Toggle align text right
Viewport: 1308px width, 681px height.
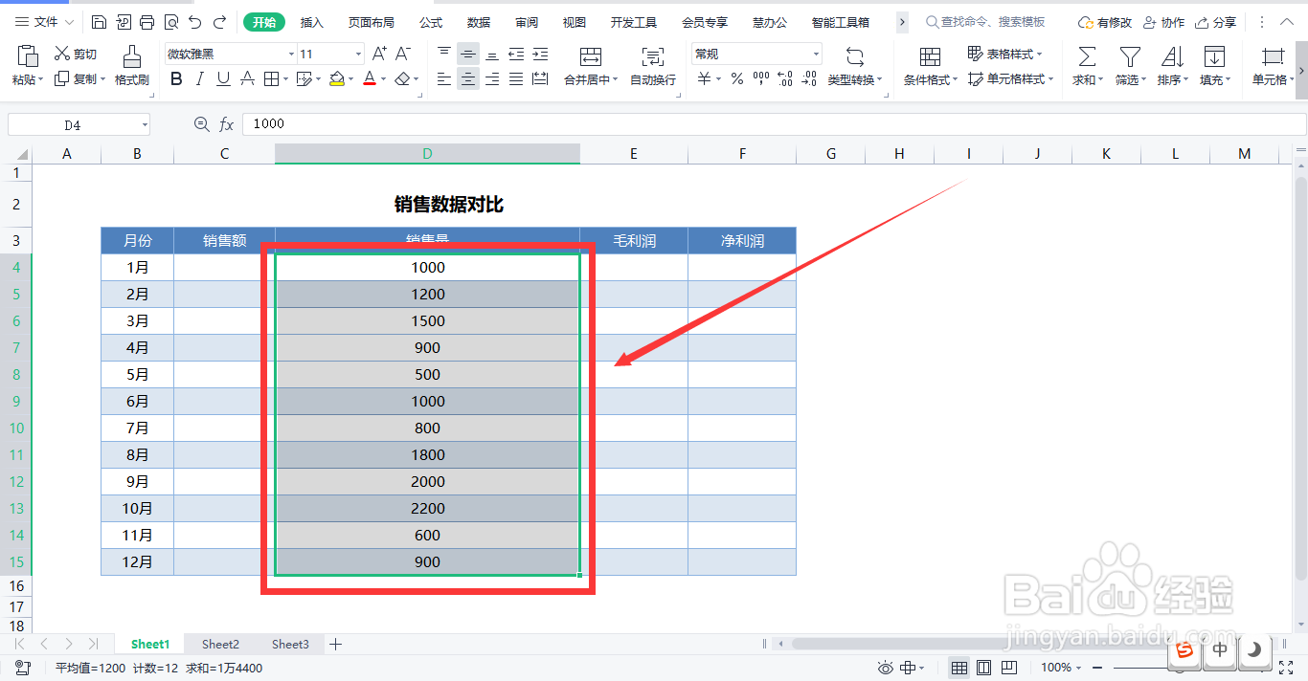coord(492,79)
